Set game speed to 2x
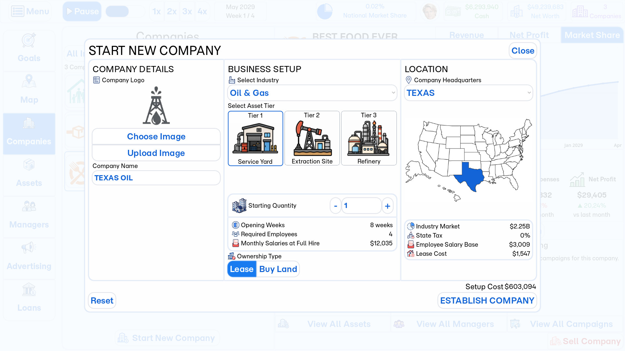The height and width of the screenshot is (351, 625). click(172, 11)
